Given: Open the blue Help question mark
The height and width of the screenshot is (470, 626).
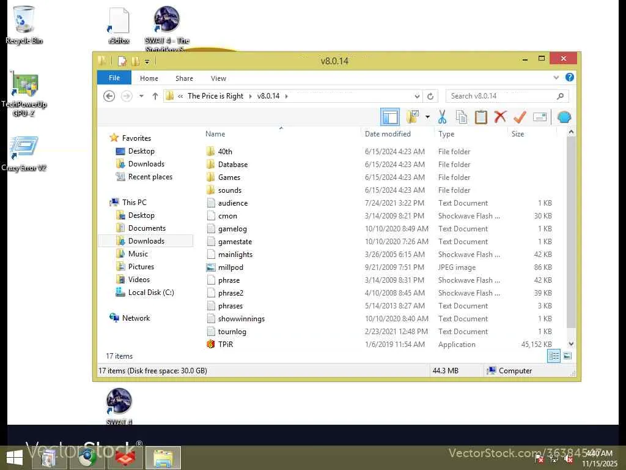Looking at the screenshot, I should pos(569,77).
